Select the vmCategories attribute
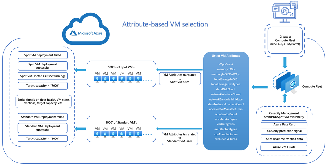 click(x=226, y=124)
